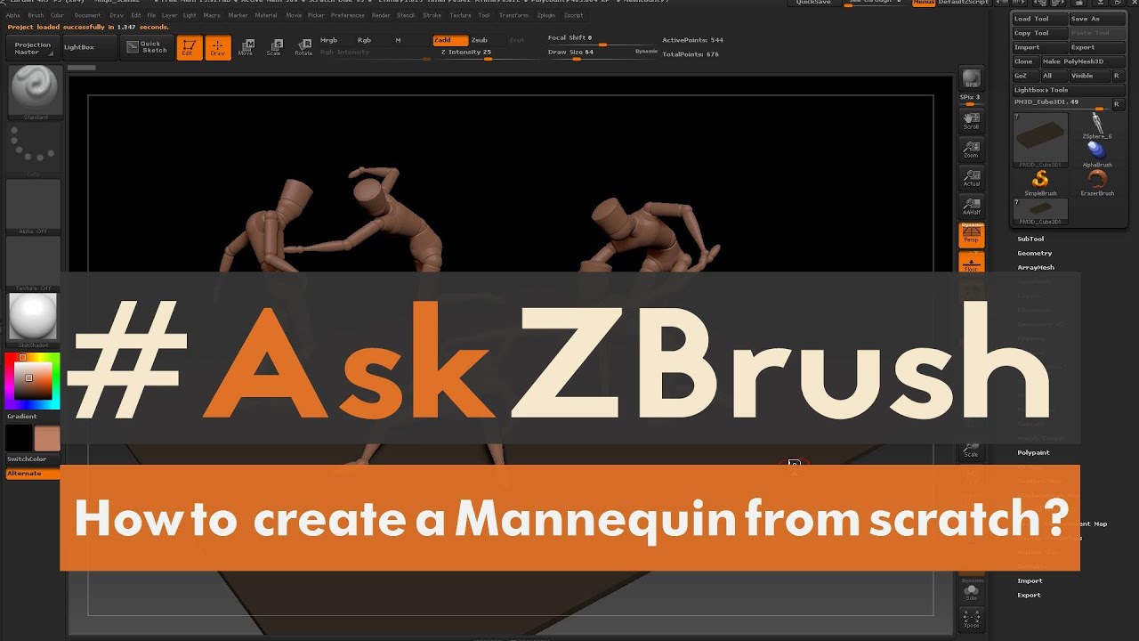Viewport: 1139px width, 641px height.
Task: Select the Move transform tool
Action: click(x=246, y=48)
